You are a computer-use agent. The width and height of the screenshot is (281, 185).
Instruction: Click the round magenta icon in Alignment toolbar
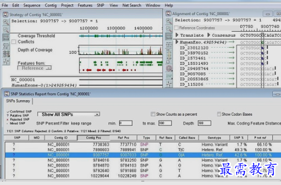(x=169, y=68)
